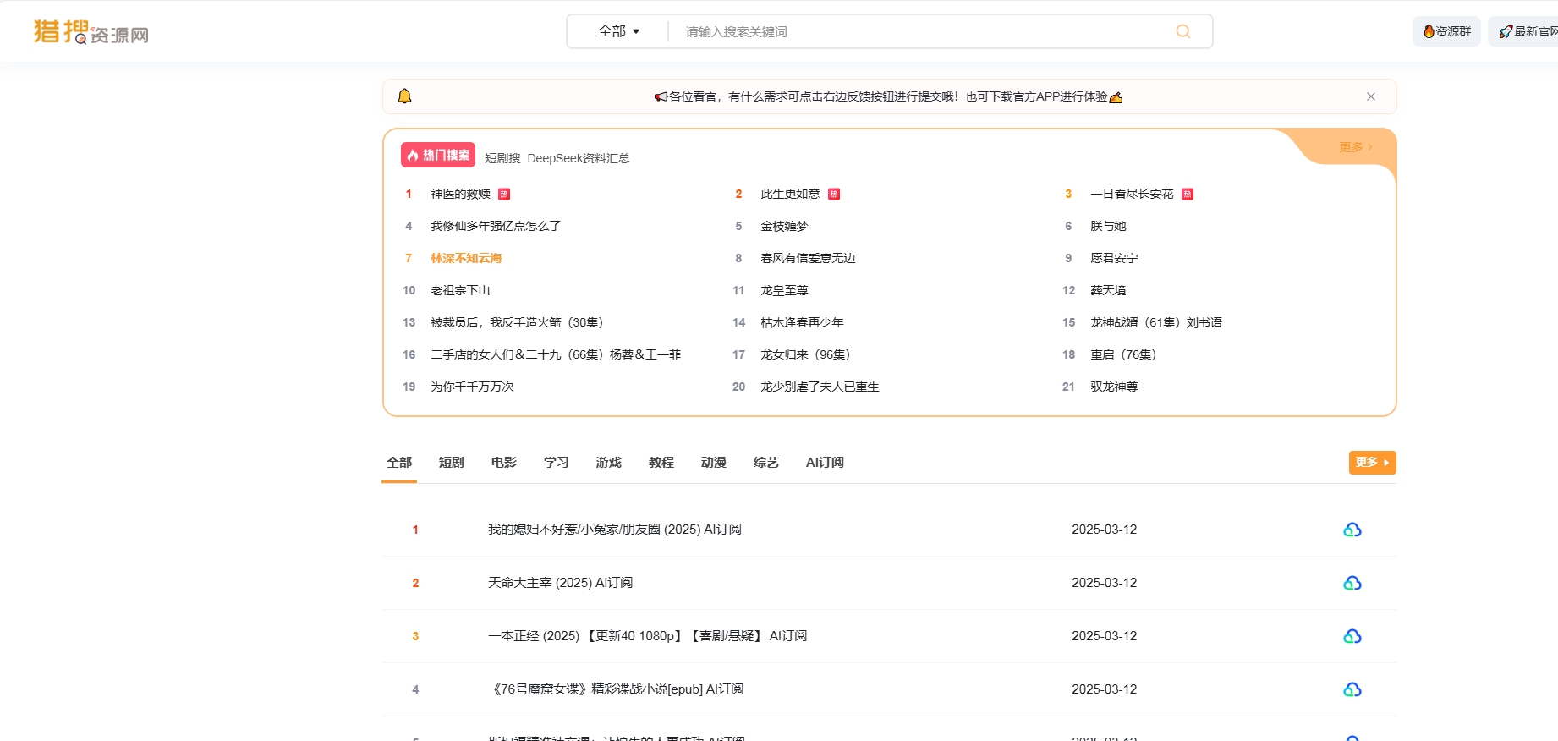Open 我的媳妇不好惹/小冤家/朋友圈 (2025) entry
1558x741 pixels.
coord(615,530)
